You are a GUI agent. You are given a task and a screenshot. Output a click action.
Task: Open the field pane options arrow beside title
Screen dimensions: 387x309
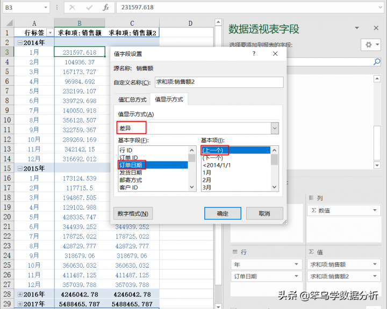point(357,28)
